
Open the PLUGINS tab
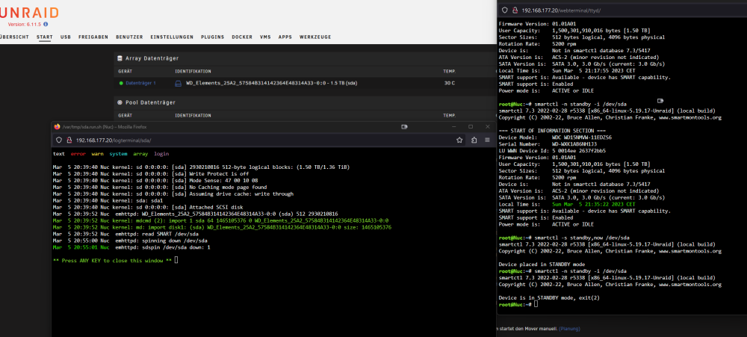[x=212, y=37]
